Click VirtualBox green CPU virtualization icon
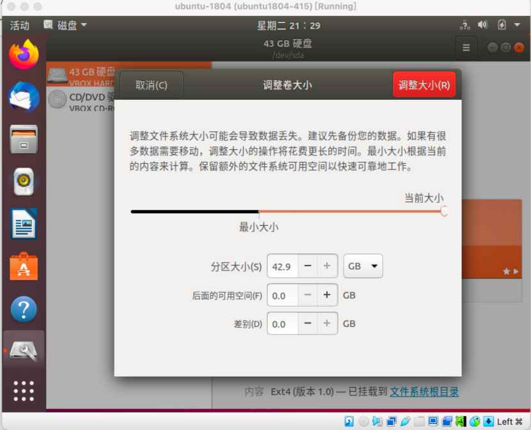This screenshot has height=430, width=531. (461, 421)
